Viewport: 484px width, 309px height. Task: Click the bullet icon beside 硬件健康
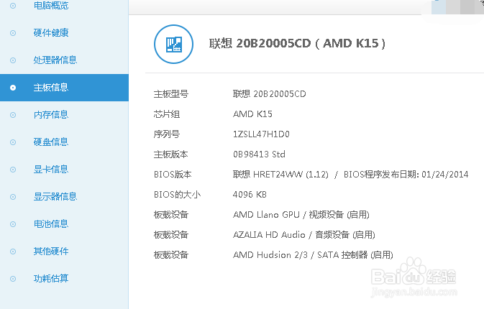(13, 33)
